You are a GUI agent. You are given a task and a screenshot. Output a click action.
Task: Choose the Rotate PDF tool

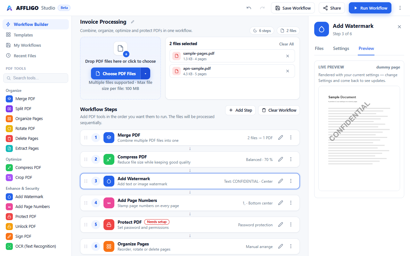coord(36,129)
